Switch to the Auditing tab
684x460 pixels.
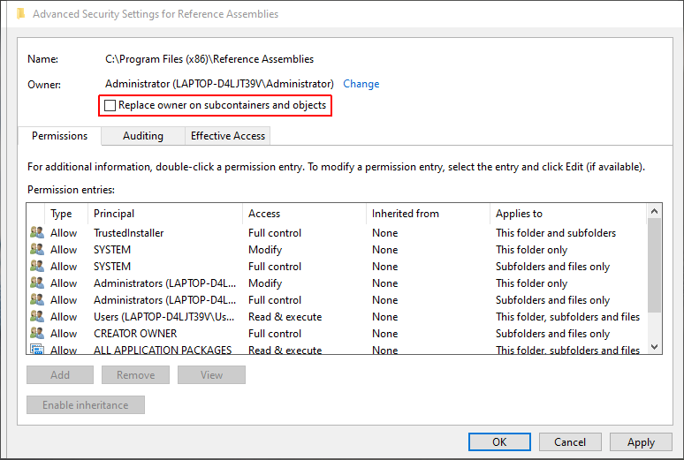coord(142,136)
